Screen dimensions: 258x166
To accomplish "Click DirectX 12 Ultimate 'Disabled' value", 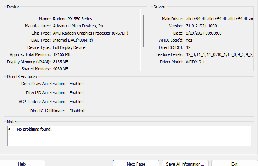I will [x=77, y=111].
